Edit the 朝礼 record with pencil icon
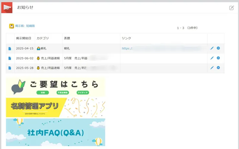The image size is (239, 149). coord(212,48)
